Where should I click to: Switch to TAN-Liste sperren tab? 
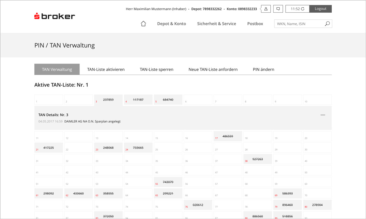pos(156,69)
